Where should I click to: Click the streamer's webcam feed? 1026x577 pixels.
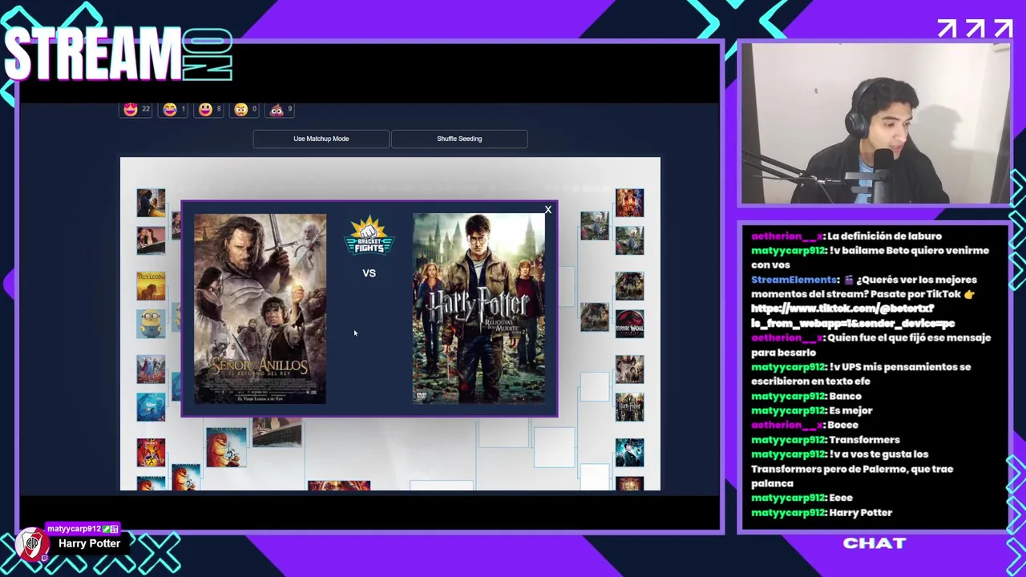point(875,124)
